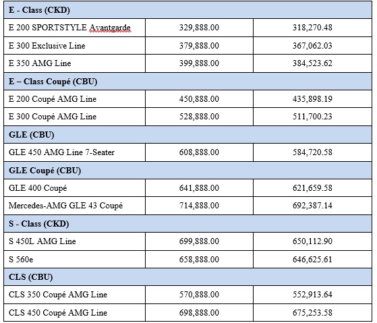This screenshot has width=377, height=323.
Task: Click the E 350 AMG Line cell
Action: tap(75, 63)
